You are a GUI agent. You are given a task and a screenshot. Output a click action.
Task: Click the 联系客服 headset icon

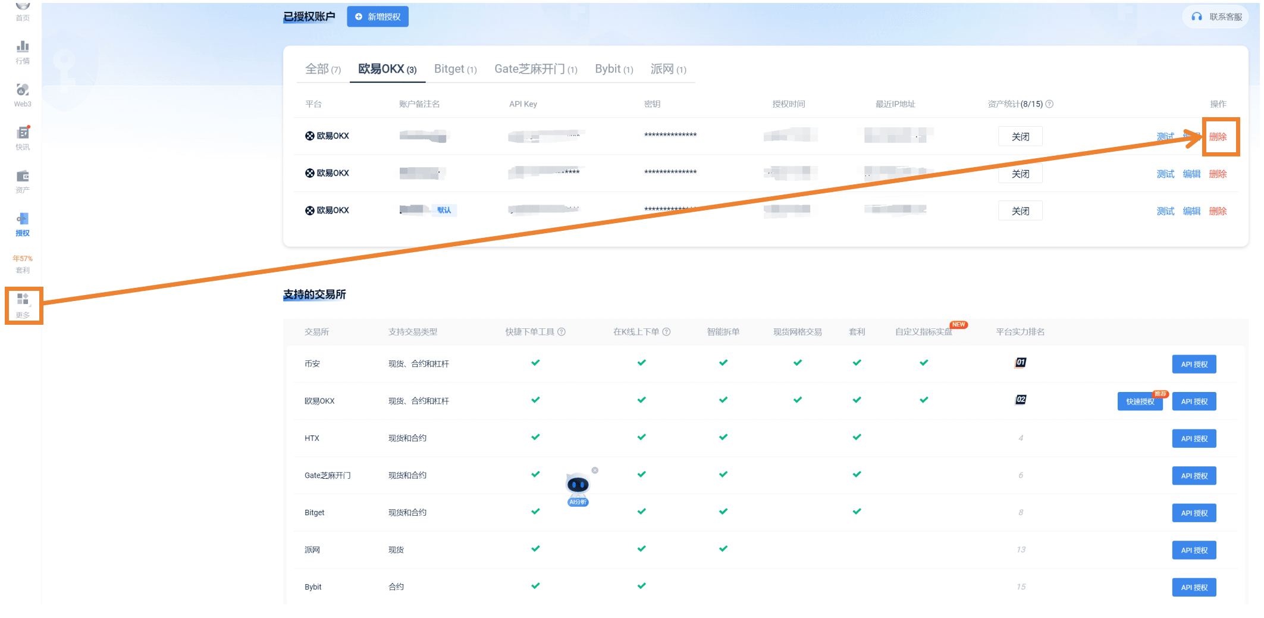click(1197, 17)
